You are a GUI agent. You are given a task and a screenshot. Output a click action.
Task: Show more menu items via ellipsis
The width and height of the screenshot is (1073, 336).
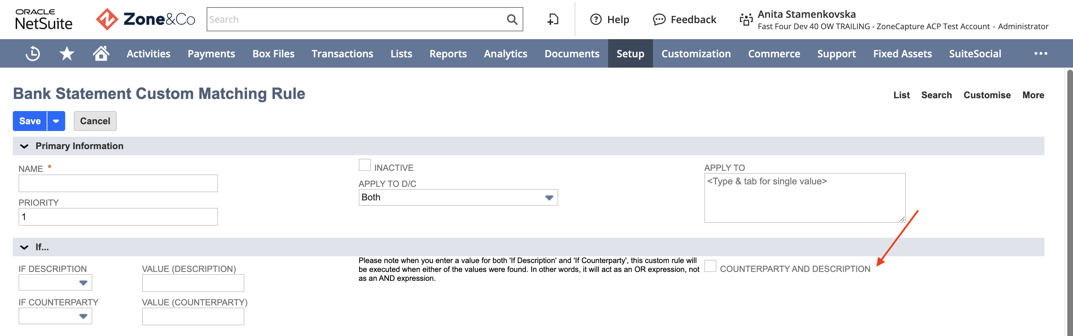click(x=1040, y=53)
